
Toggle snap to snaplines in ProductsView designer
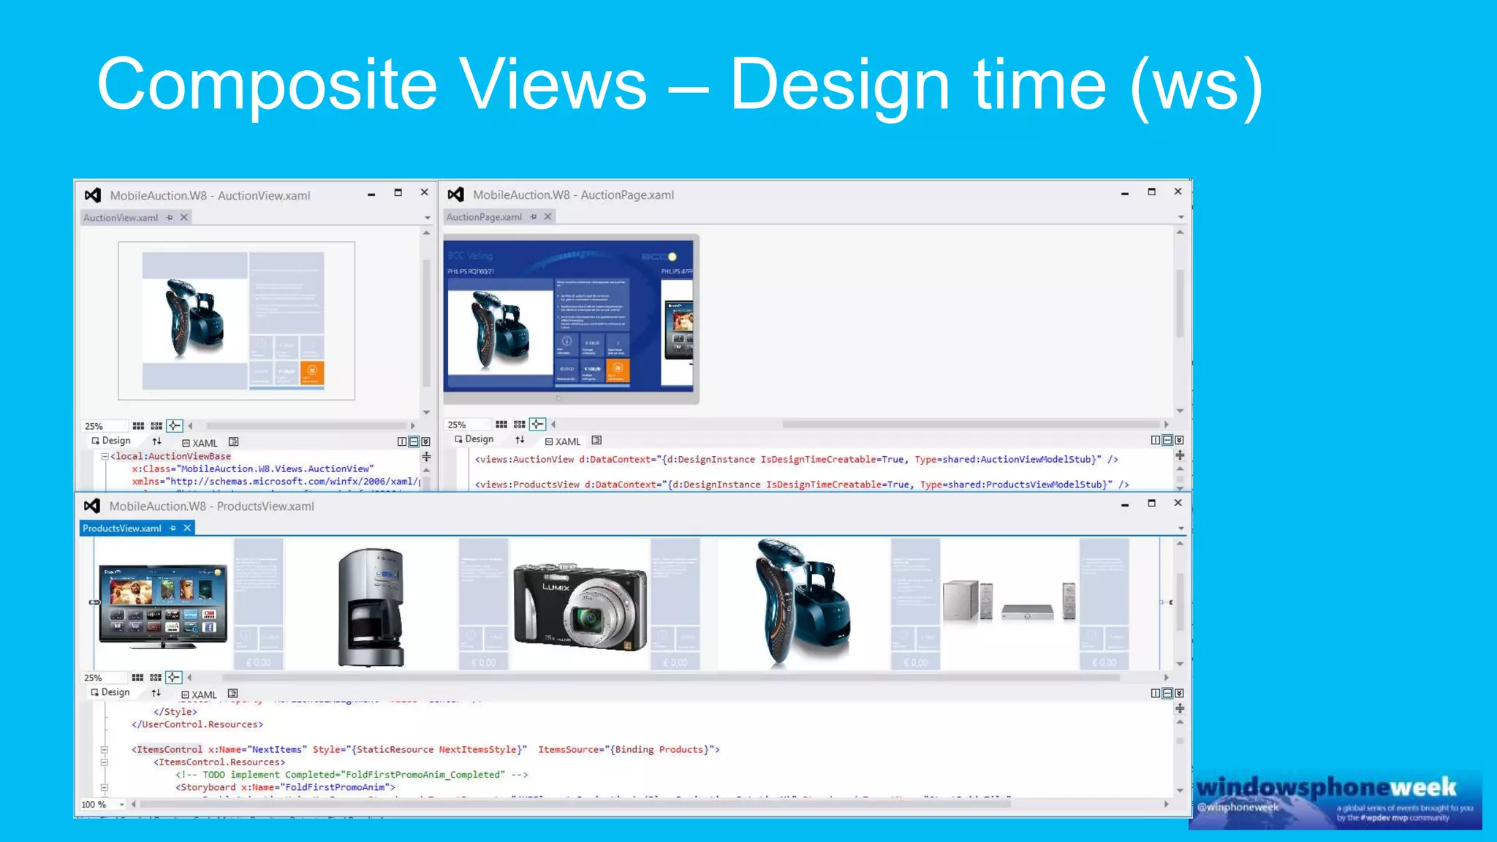click(x=173, y=678)
